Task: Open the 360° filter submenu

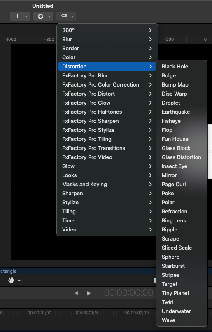Action: pos(107,30)
